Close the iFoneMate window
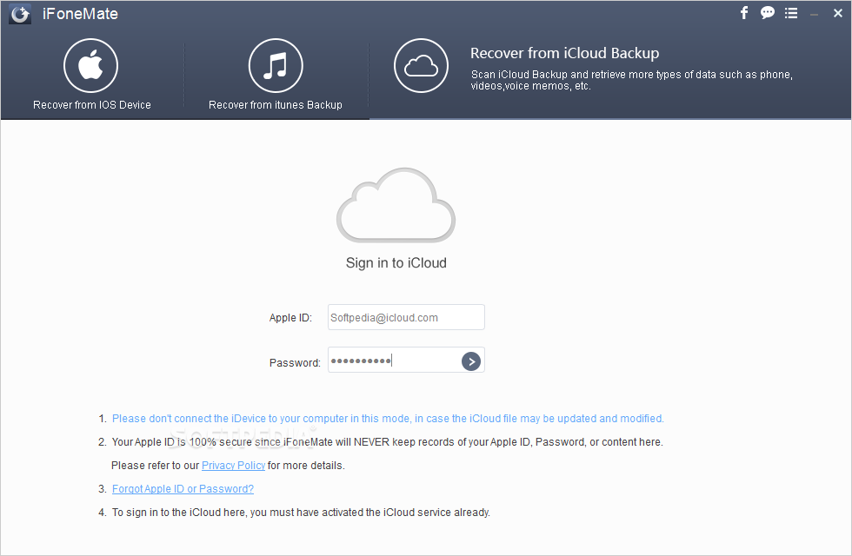Screen dimensions: 852x556 pyautogui.click(x=838, y=13)
